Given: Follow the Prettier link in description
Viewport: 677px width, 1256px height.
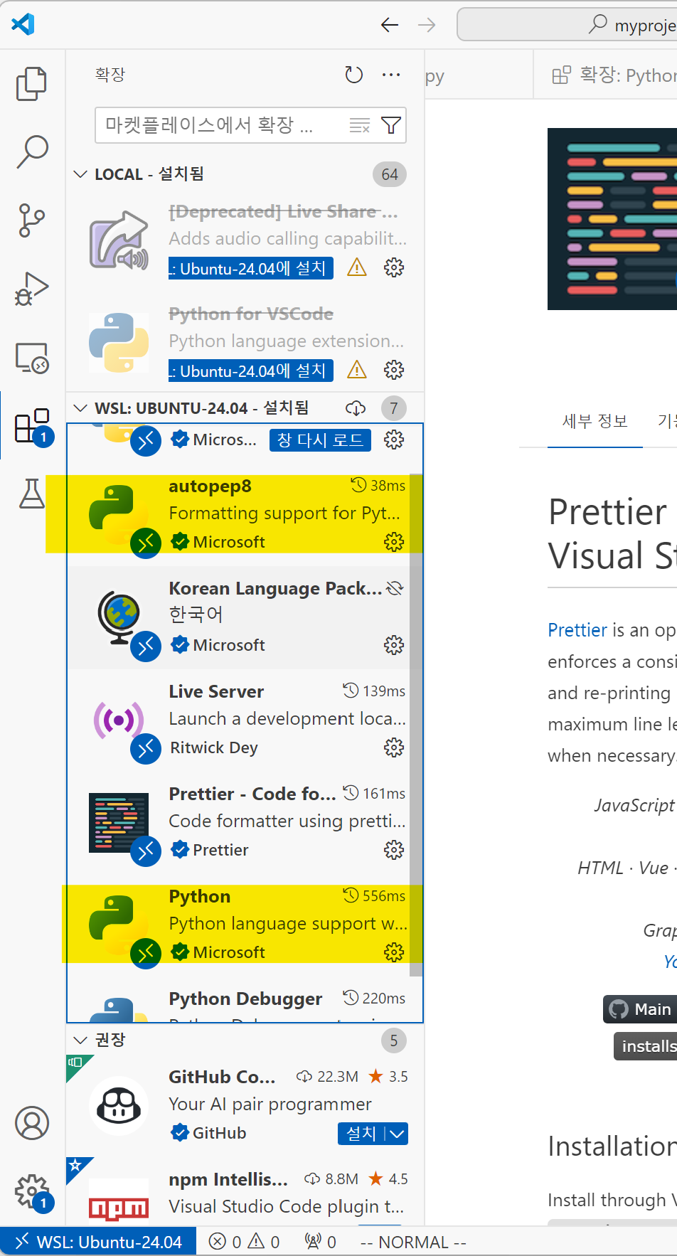Looking at the screenshot, I should [x=577, y=630].
